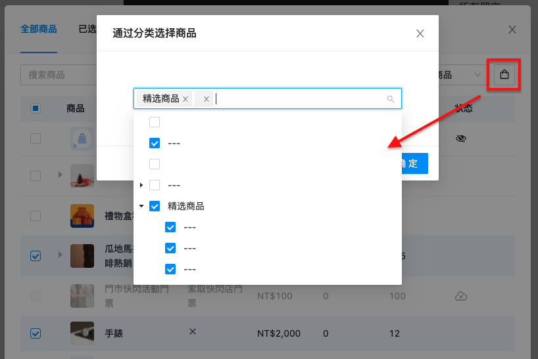
Task: Click the 状态 column header
Action: click(x=464, y=108)
